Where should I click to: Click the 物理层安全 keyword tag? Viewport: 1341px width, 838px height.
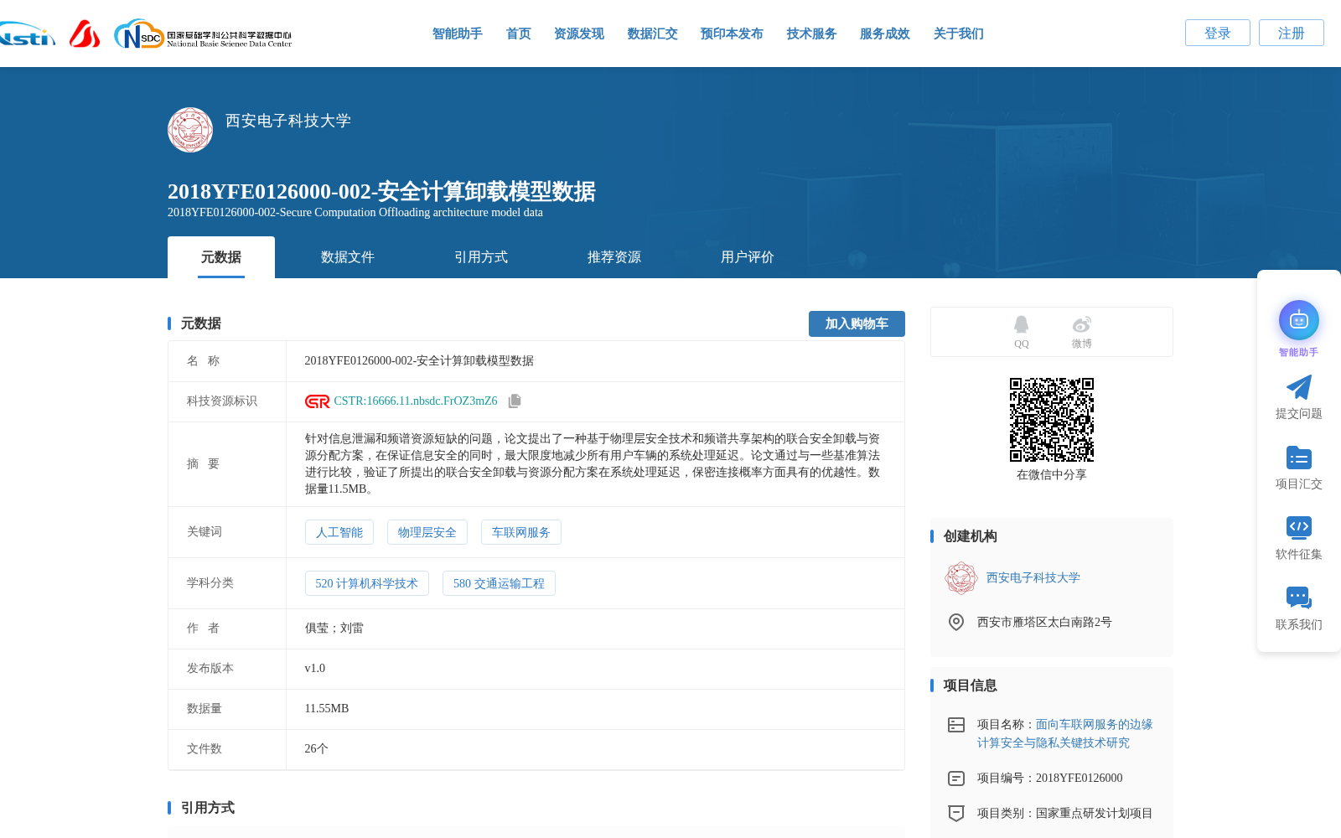pyautogui.click(x=427, y=532)
